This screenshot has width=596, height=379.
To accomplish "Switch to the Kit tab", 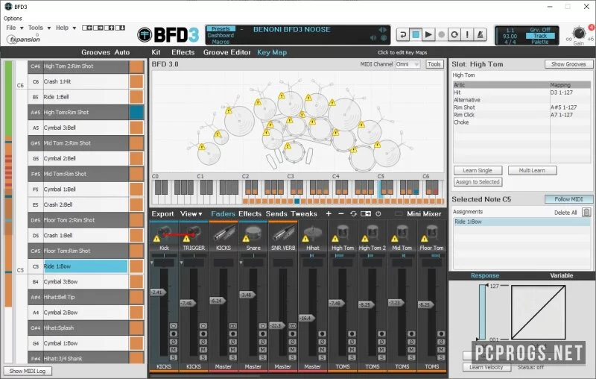I will click(x=156, y=52).
